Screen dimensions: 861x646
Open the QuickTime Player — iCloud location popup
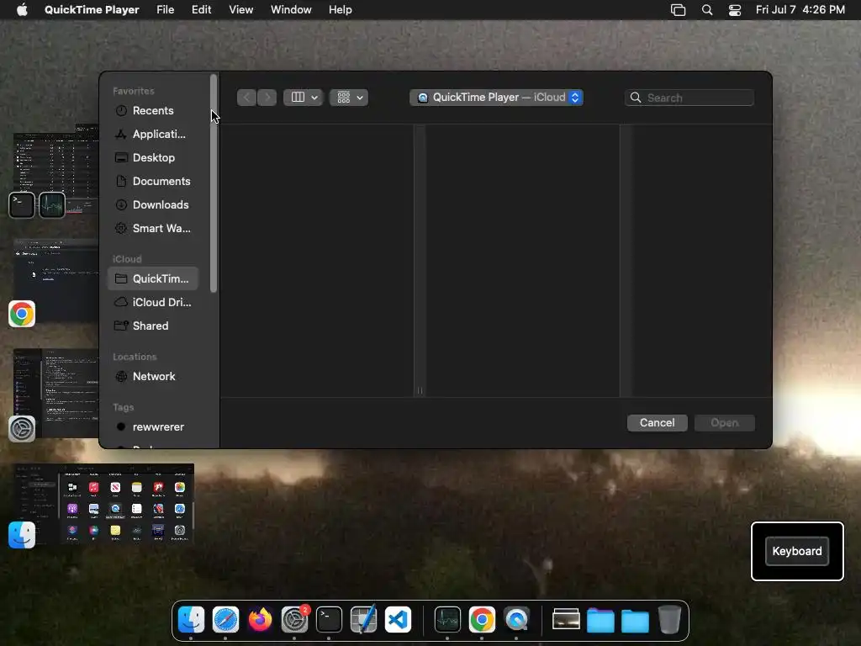[496, 98]
